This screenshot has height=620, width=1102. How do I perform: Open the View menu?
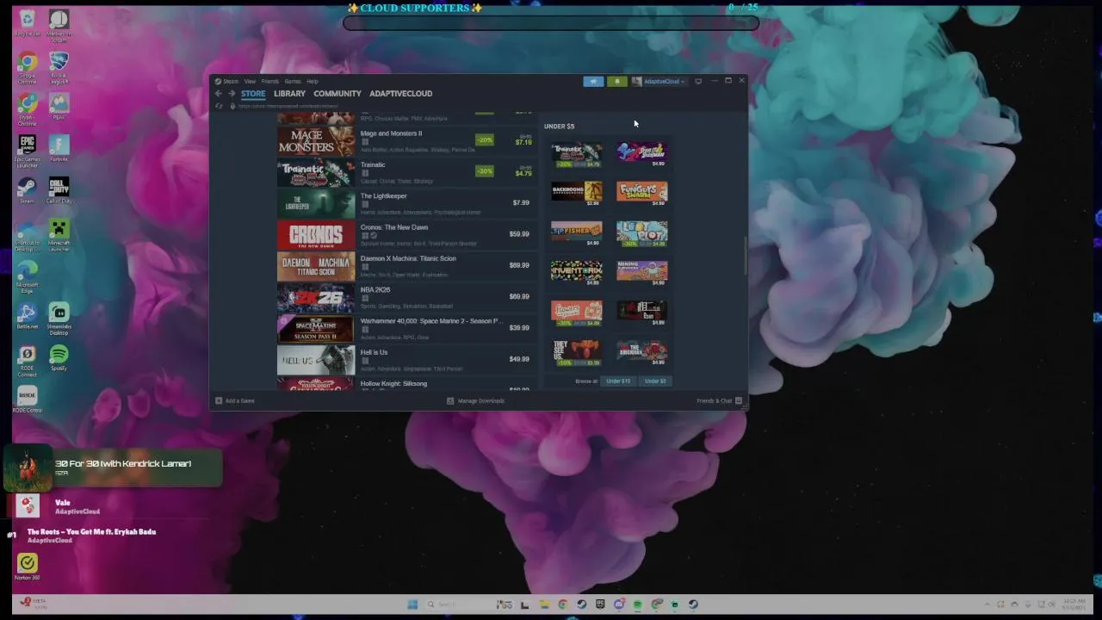(x=250, y=81)
